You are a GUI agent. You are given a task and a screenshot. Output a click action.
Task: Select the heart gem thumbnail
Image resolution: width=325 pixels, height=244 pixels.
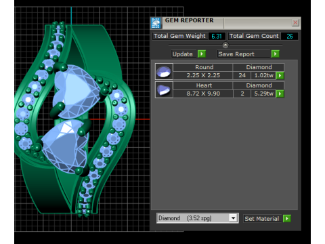click(x=164, y=89)
